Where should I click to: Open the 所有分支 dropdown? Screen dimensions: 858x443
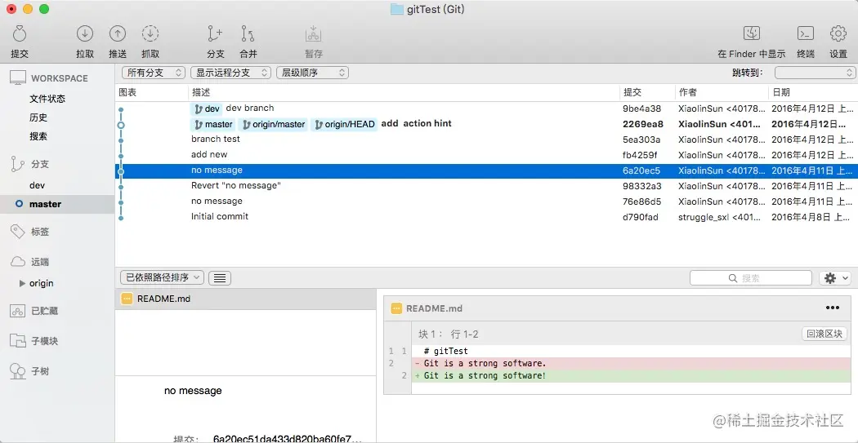pos(154,73)
